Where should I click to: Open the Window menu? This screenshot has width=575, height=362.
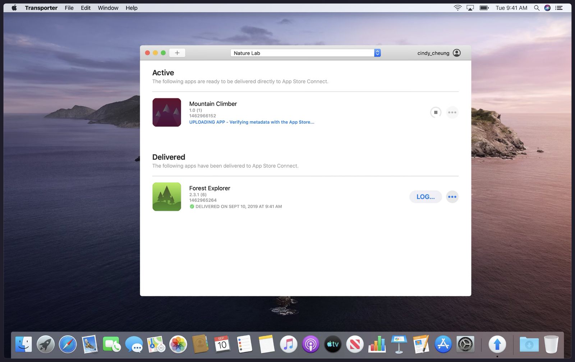pyautogui.click(x=107, y=8)
